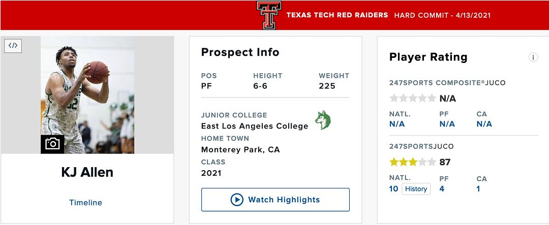Screen dimensions: 549x225
Task: Click the Composite CA N/A link
Action: (484, 124)
